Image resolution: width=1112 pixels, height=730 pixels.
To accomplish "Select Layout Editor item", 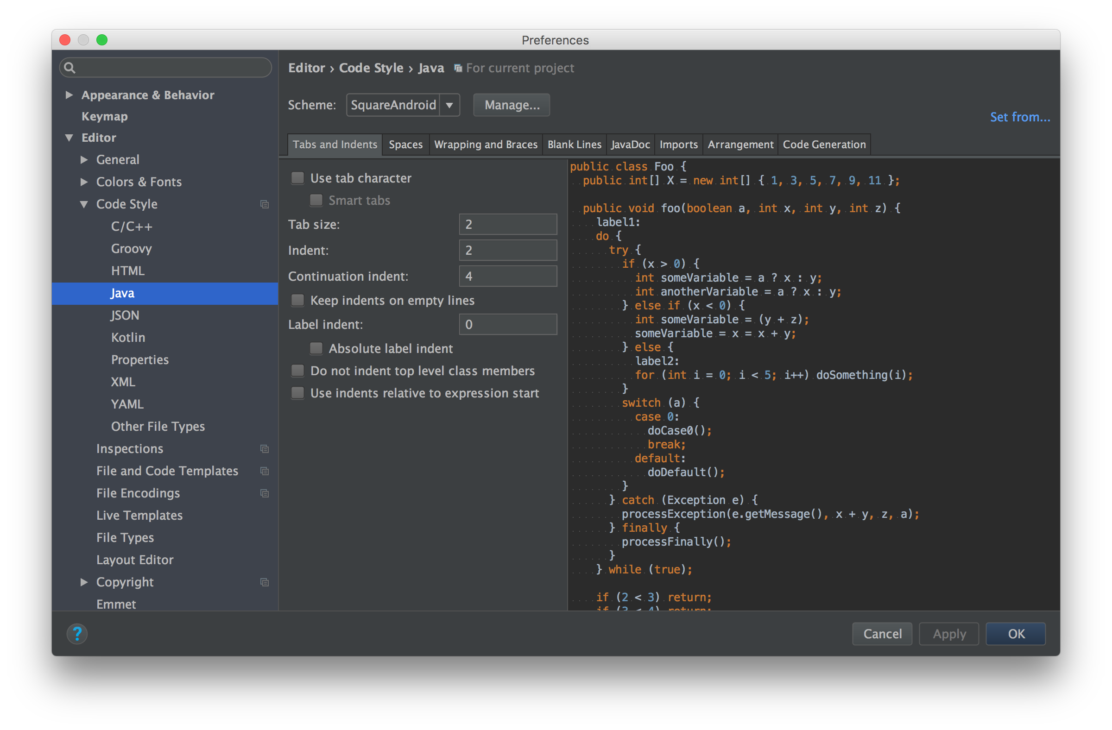I will 134,560.
